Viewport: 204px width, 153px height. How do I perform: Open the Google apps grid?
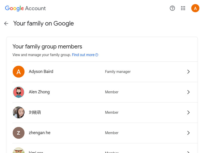(x=183, y=8)
